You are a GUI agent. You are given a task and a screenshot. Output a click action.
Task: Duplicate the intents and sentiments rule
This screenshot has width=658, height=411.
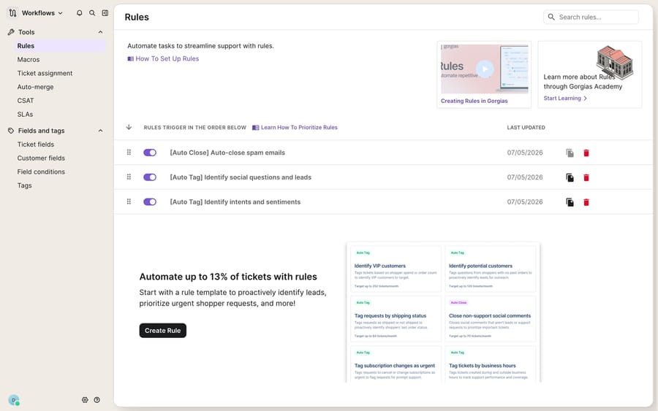[570, 202]
